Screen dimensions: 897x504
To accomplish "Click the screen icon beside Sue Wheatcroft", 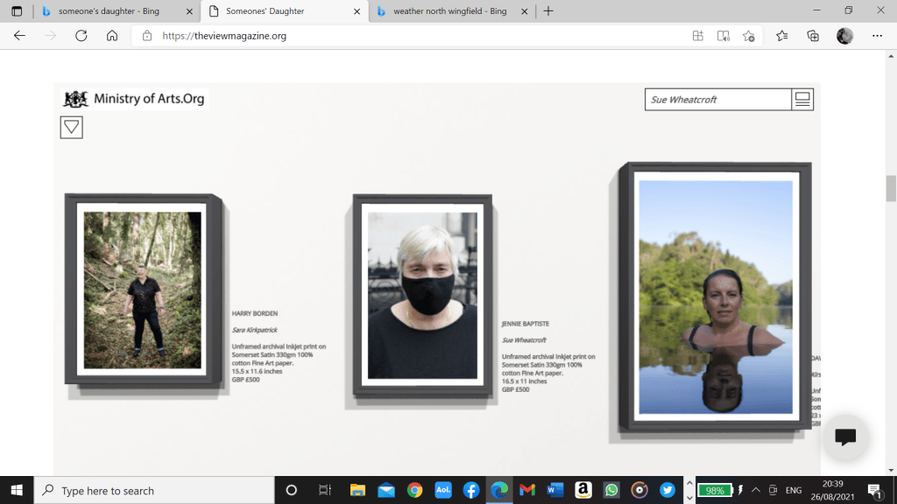I will click(802, 100).
